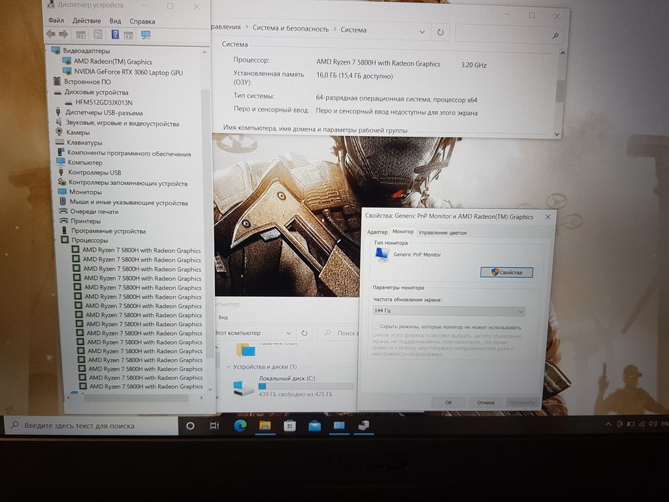Click OK in the monitor properties dialog
This screenshot has width=669, height=502.
tap(448, 403)
